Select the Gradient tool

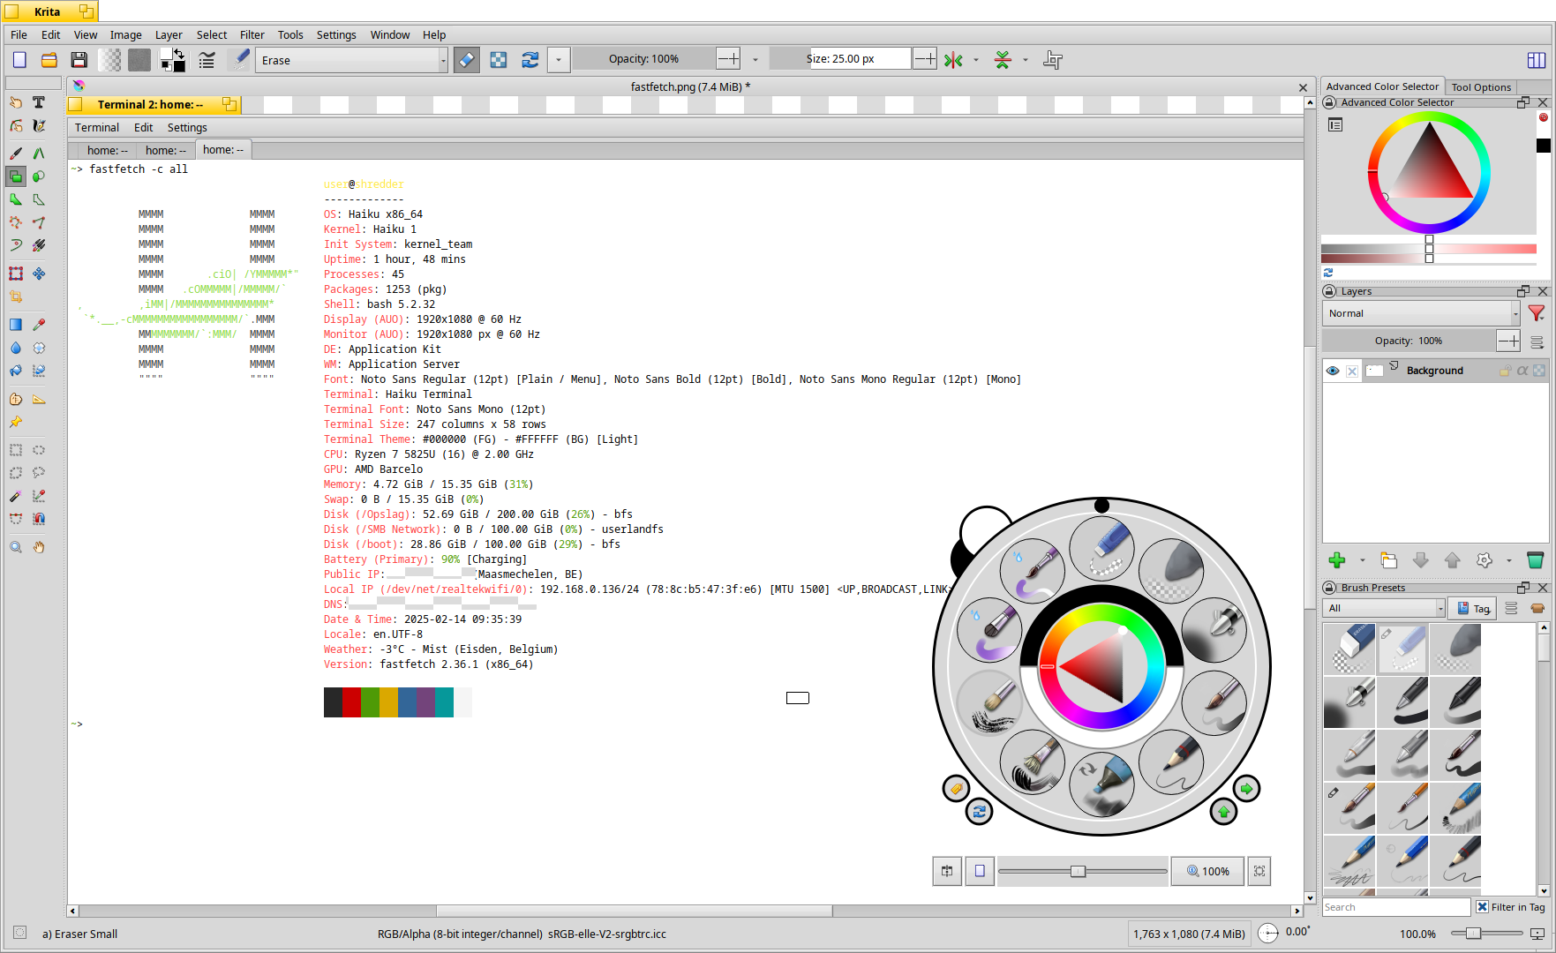tap(16, 325)
